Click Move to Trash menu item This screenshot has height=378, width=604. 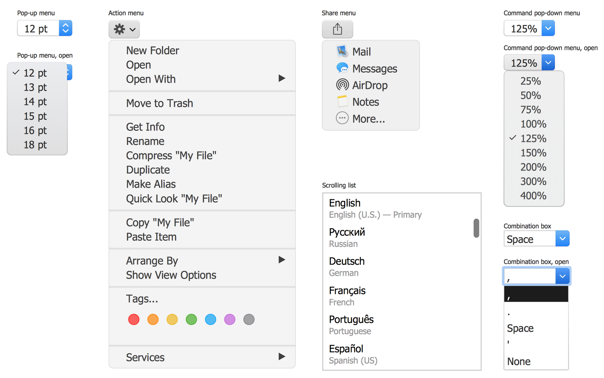tap(159, 103)
